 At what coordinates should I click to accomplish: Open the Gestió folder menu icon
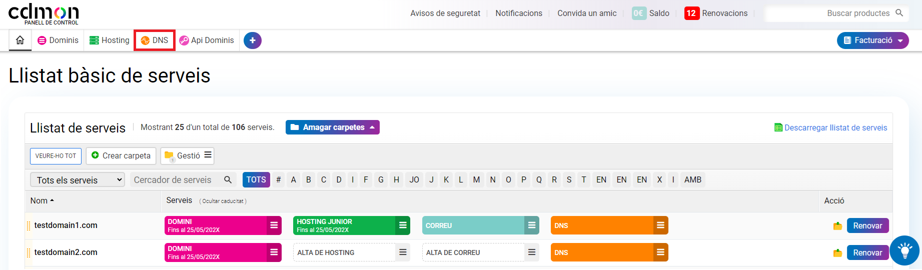click(208, 155)
